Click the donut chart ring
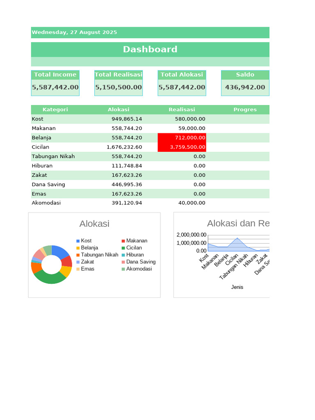This screenshot has height=420, width=315. click(52, 278)
